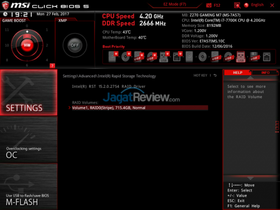This screenshot has width=280, height=210.
Task: Select UEFI USB key boot icon
Action: [164, 57]
